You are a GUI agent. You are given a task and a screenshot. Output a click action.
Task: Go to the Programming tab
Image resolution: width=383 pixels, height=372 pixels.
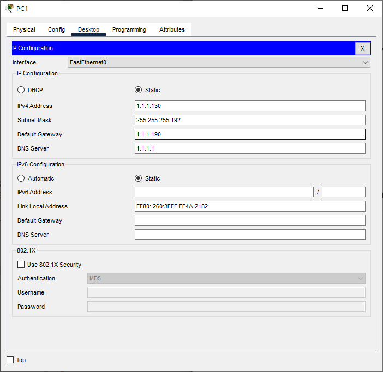click(129, 29)
